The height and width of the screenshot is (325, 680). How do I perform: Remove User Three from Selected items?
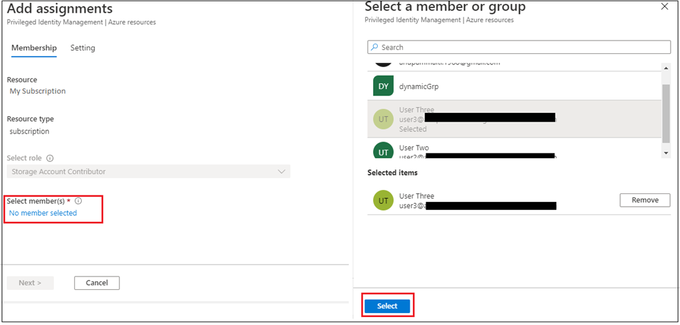[645, 200]
